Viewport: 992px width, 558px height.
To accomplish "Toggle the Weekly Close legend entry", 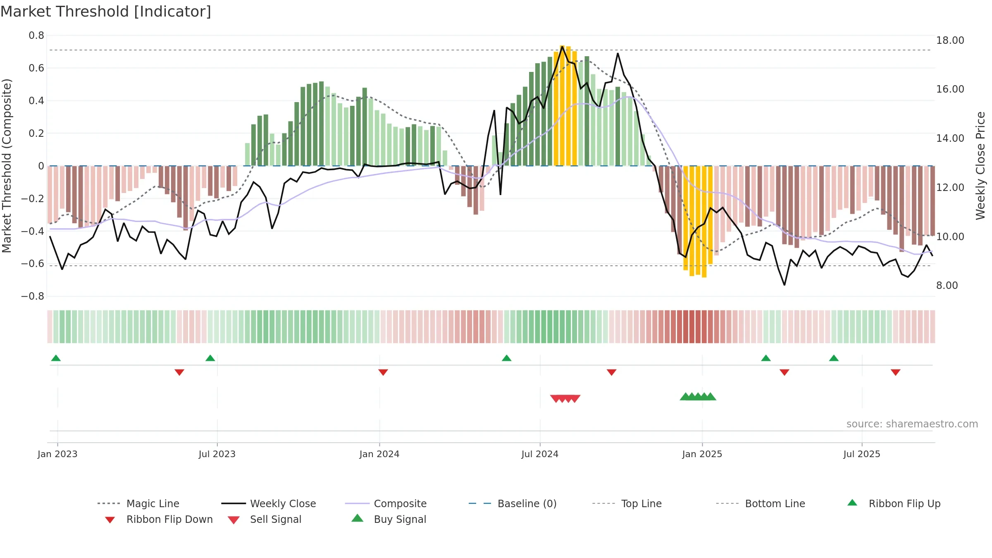I will coord(268,503).
